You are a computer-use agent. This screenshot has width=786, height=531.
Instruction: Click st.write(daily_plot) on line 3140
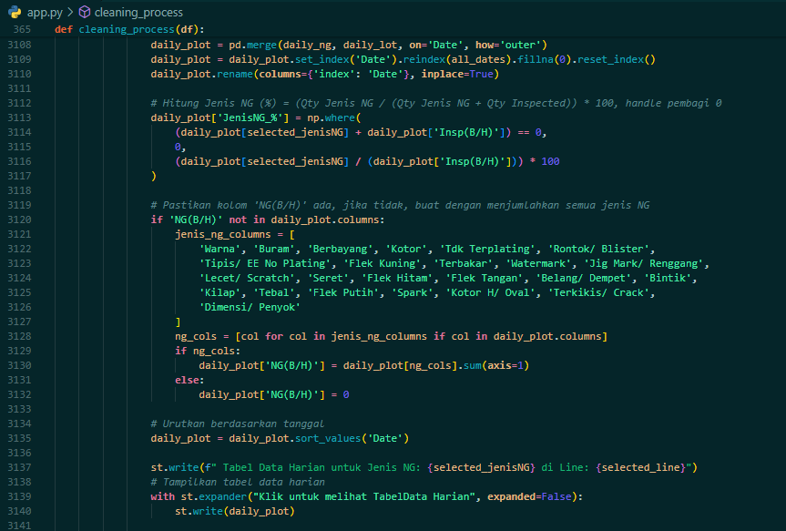click(235, 511)
